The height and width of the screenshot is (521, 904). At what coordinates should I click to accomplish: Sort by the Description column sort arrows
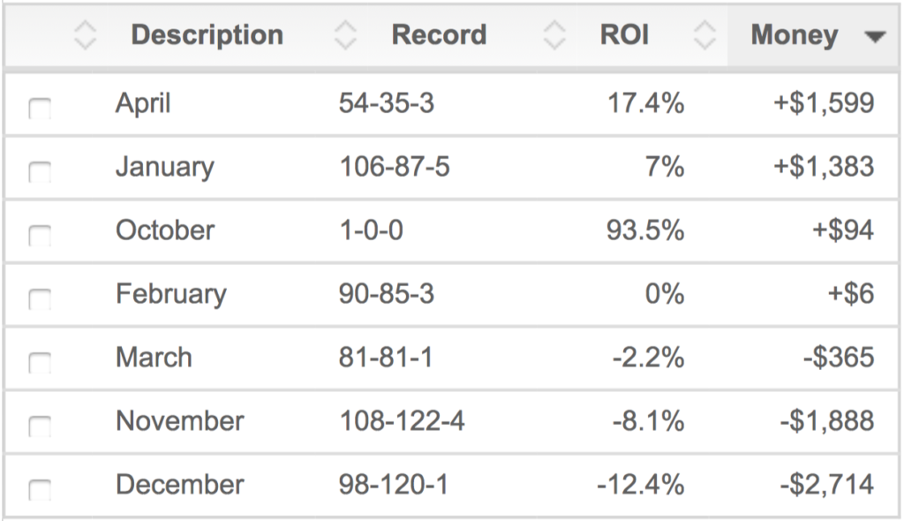[85, 35]
